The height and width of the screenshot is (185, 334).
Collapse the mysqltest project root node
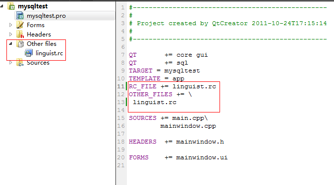2,6
